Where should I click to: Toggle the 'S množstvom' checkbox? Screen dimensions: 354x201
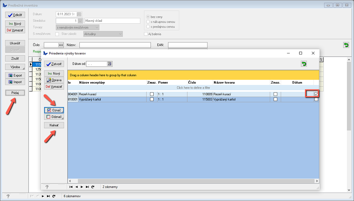tap(57, 34)
